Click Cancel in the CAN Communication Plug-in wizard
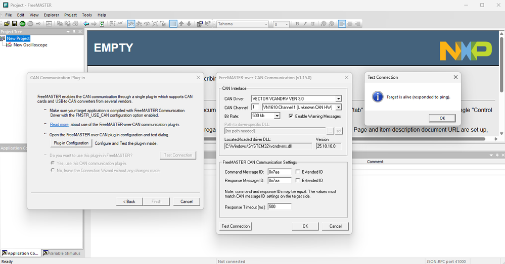Image resolution: width=505 pixels, height=264 pixels. (187, 201)
